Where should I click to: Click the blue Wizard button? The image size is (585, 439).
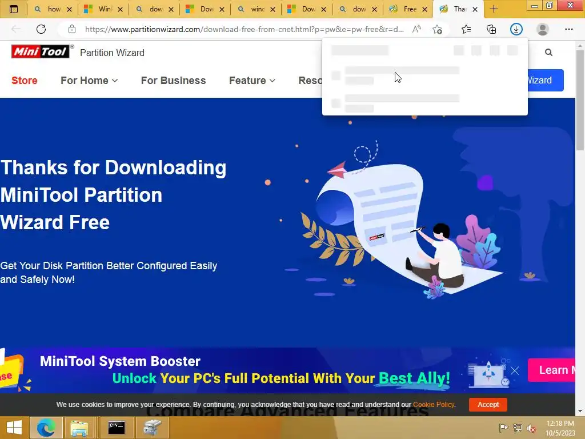(546, 80)
